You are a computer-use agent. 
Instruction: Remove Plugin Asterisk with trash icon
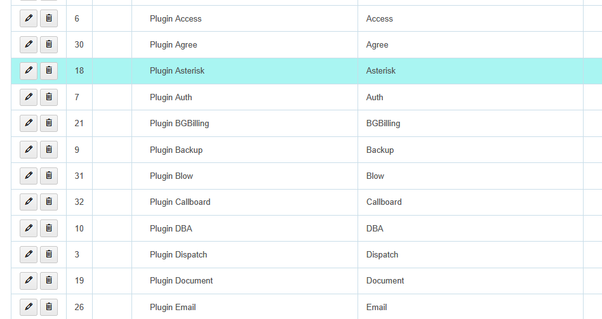coord(49,70)
